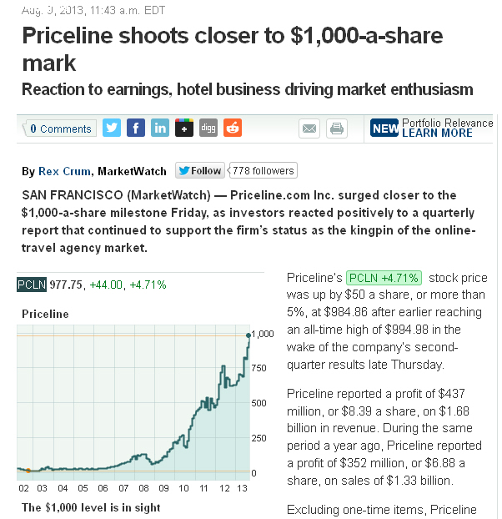This screenshot has height=519, width=502.
Task: Submit the article to Digg
Action: (x=208, y=128)
